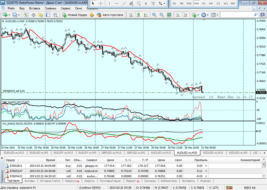267x190 pixels.
Task: Sort orders by Прибыль column header
Action: 196,160
